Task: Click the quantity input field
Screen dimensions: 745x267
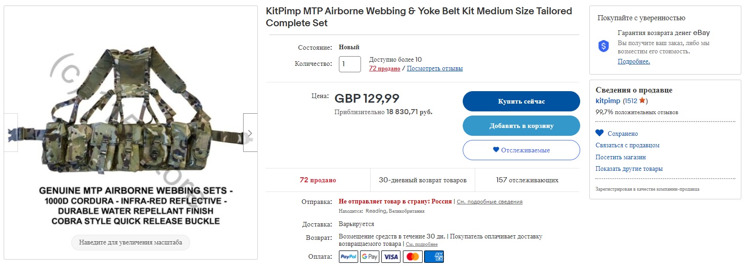Action: [x=349, y=64]
